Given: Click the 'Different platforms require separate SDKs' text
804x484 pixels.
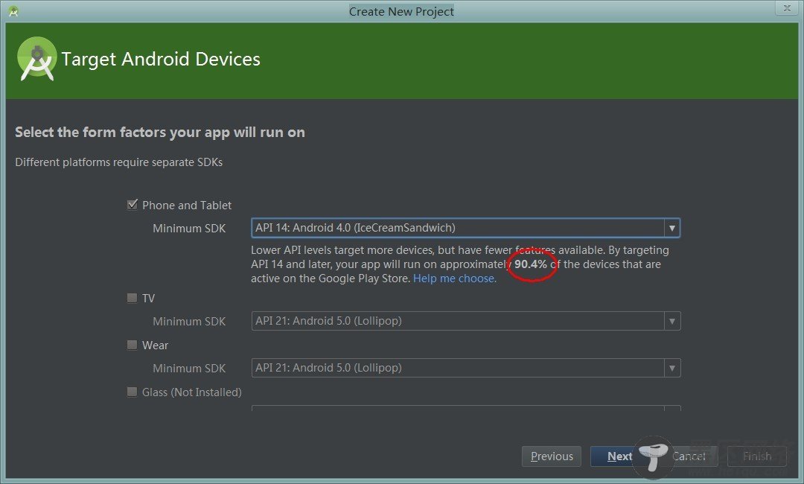Looking at the screenshot, I should coord(119,162).
